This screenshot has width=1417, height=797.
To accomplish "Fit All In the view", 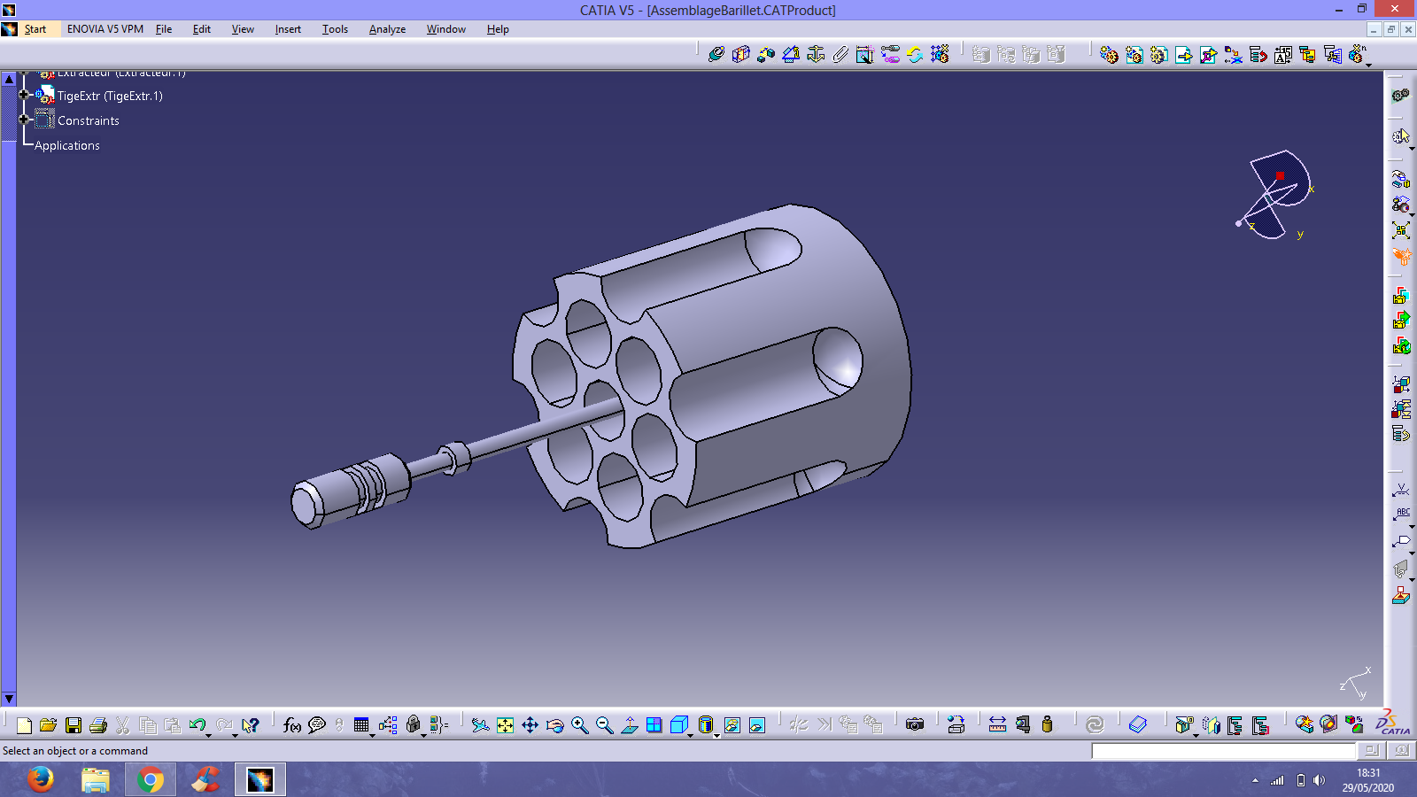I will coord(505,725).
